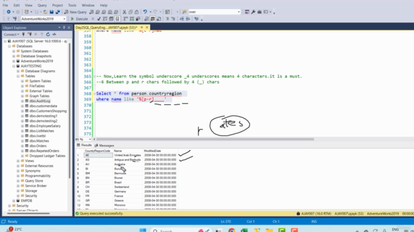Expand the EMPDB database node

click(x=14, y=200)
